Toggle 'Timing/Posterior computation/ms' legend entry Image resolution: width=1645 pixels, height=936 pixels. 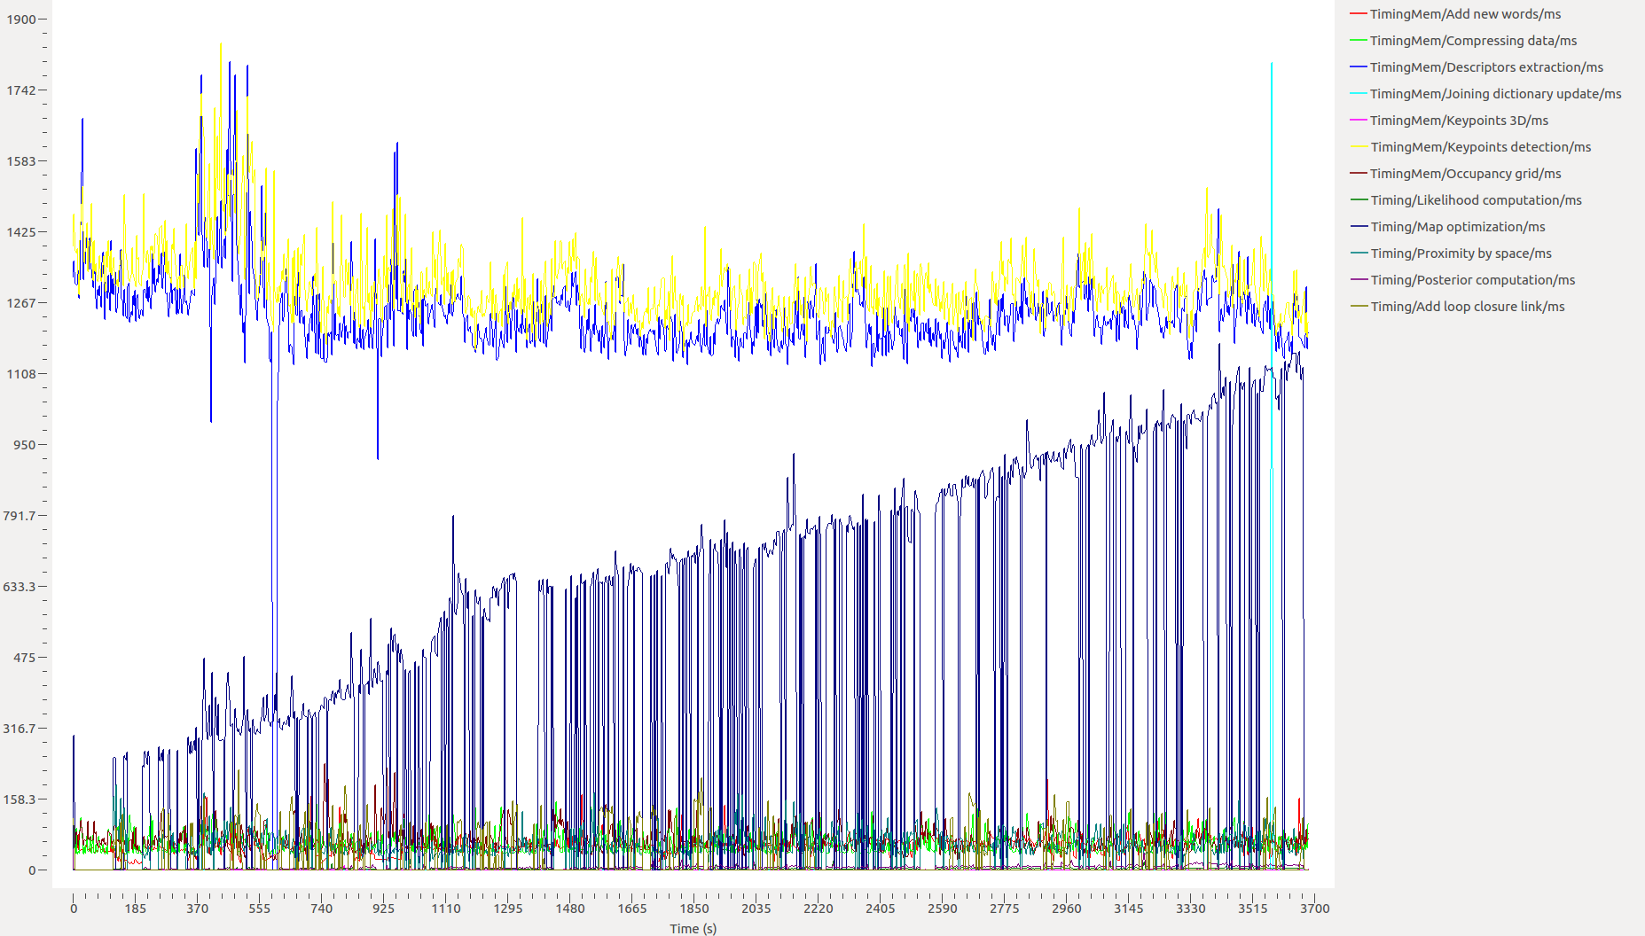(1472, 280)
